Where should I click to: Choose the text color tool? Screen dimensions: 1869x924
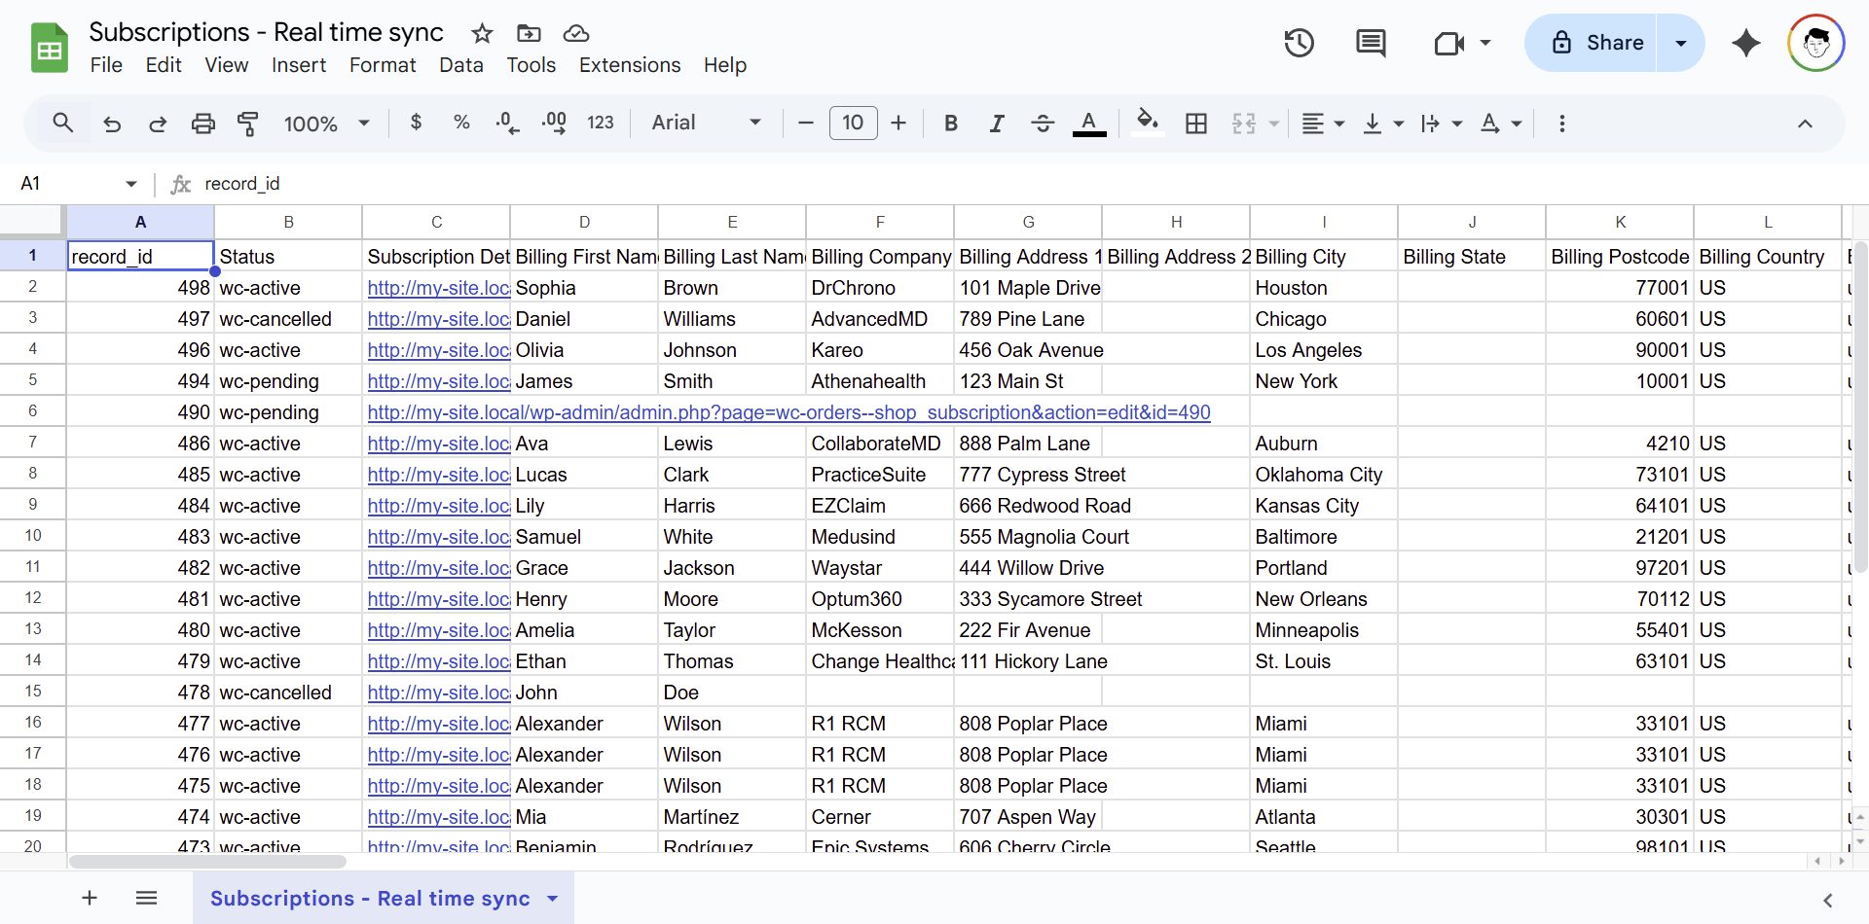click(x=1089, y=124)
